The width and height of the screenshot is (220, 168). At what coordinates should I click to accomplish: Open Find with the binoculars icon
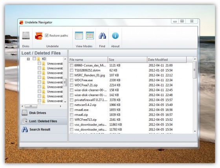point(102,36)
